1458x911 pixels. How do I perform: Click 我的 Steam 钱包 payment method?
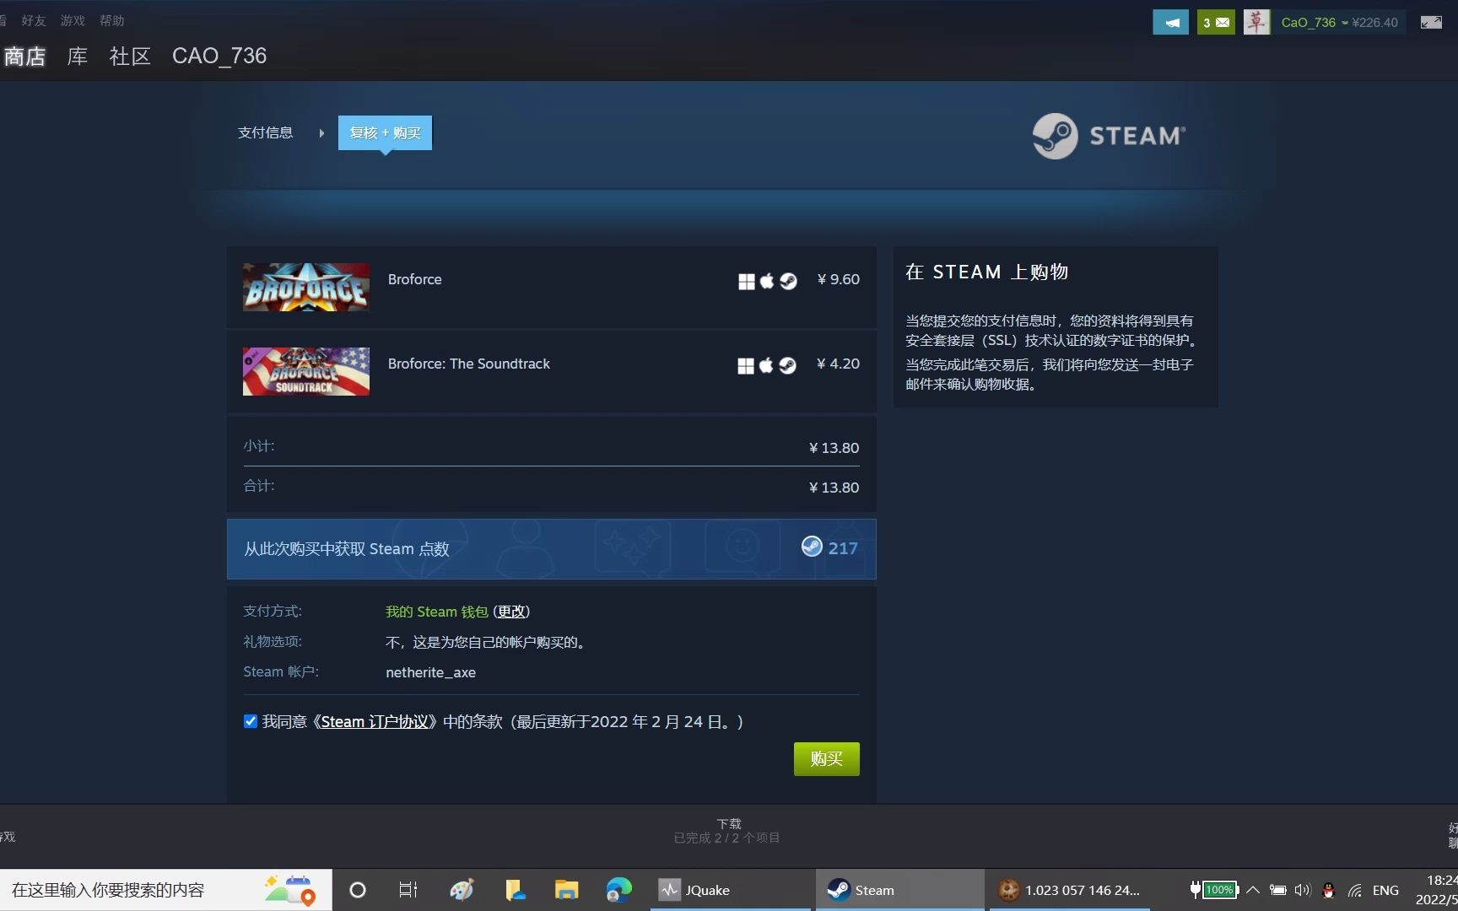pyautogui.click(x=436, y=612)
